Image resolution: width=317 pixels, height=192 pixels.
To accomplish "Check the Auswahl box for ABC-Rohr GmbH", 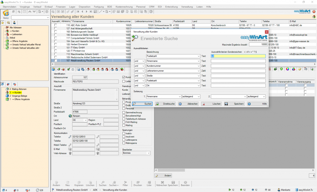I will 56,25.
